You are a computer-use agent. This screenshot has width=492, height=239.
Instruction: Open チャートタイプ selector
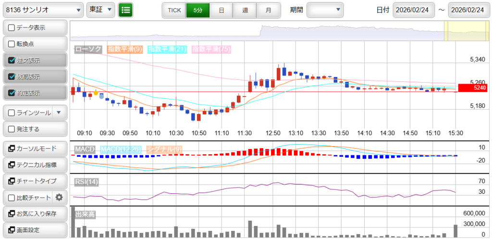pyautogui.click(x=35, y=181)
